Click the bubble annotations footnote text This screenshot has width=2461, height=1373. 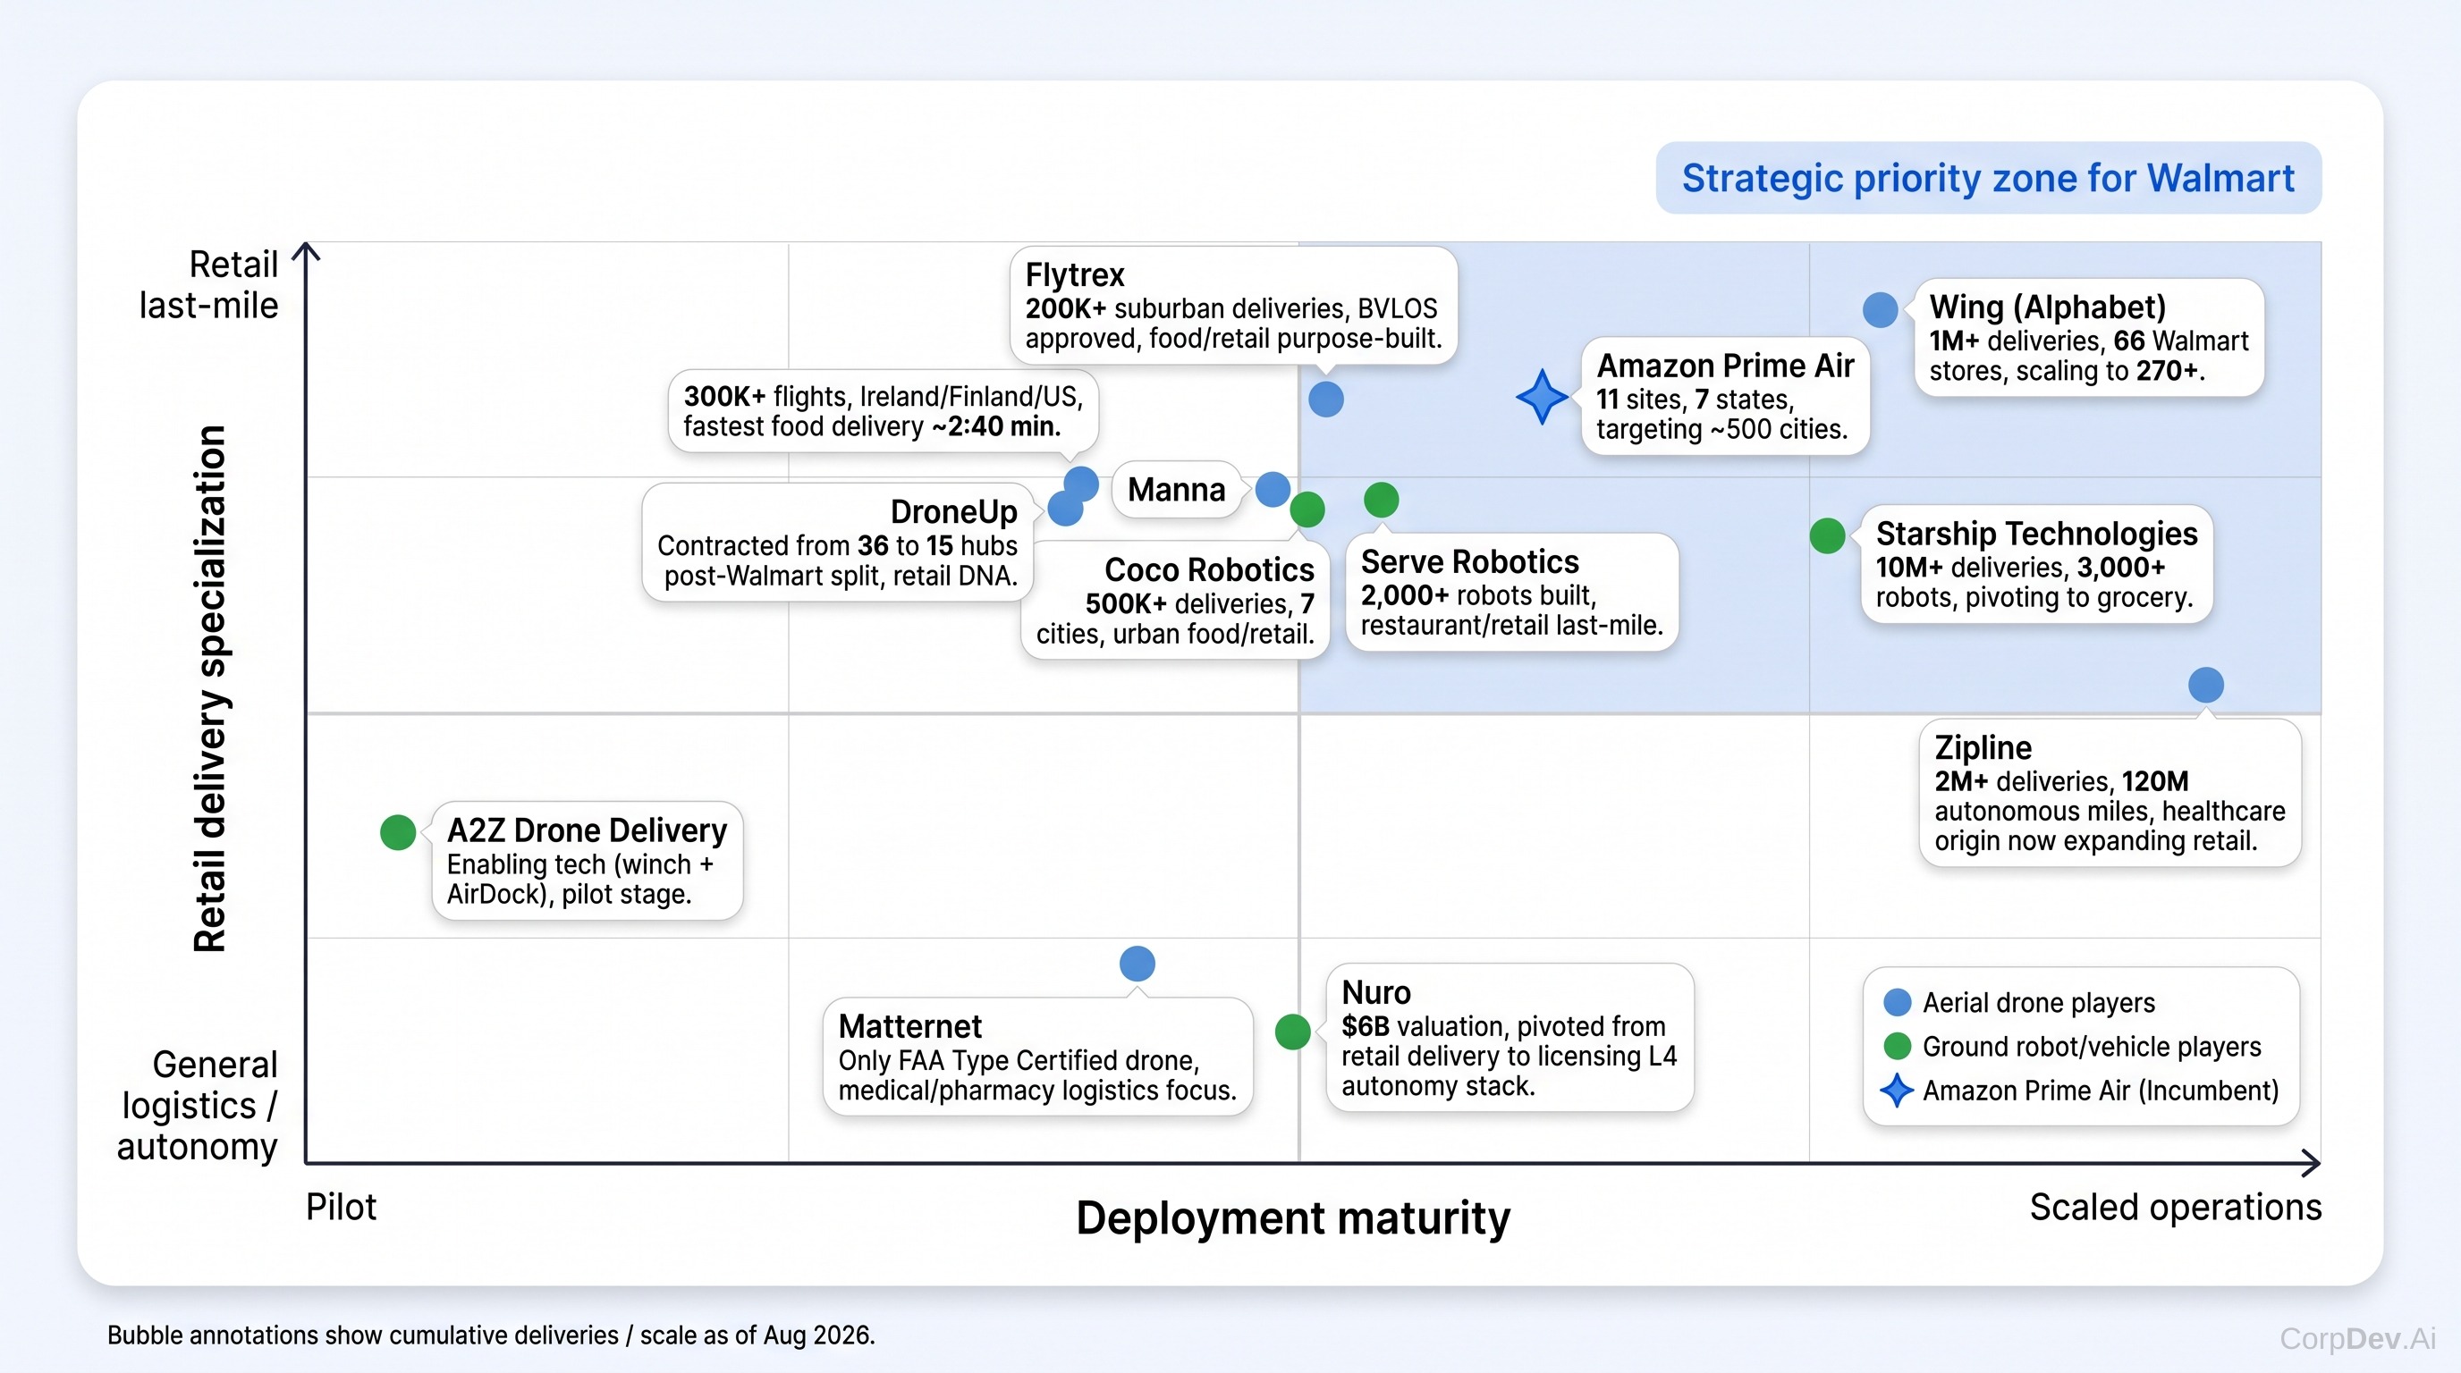coord(490,1335)
